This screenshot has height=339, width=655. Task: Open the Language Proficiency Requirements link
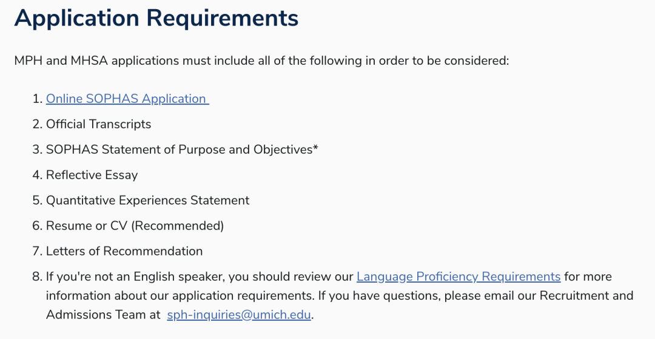[x=458, y=277]
